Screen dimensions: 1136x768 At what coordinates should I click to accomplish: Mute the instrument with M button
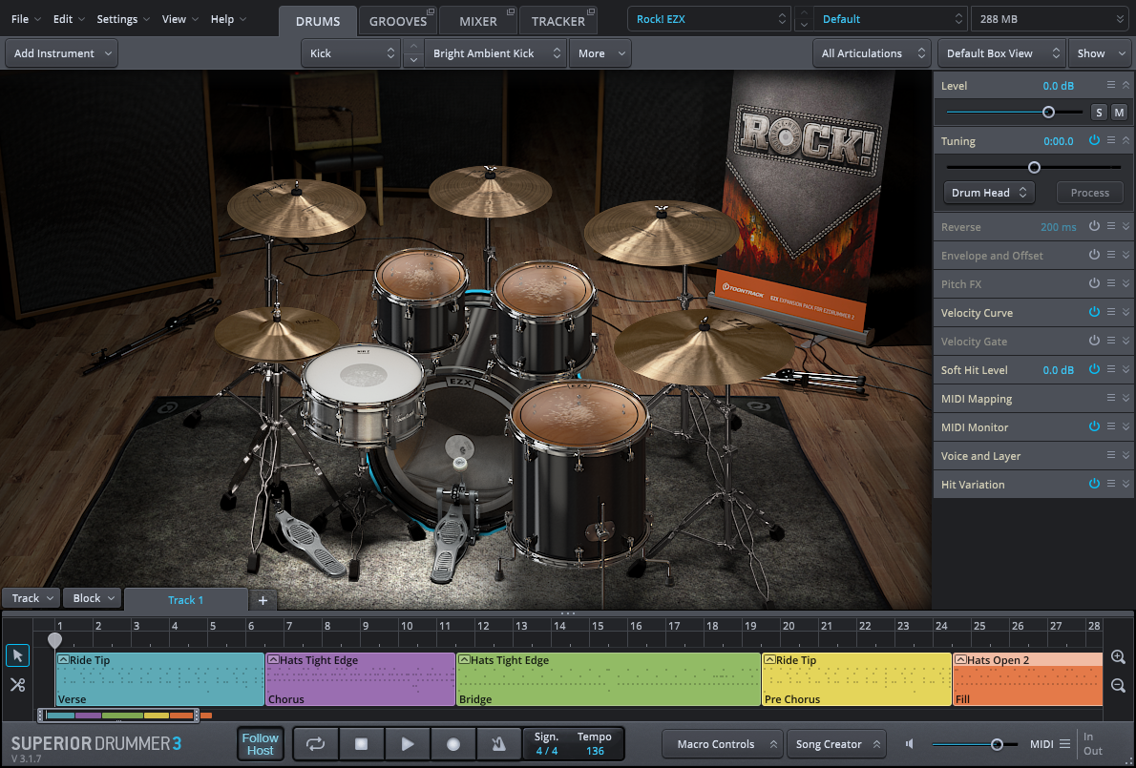coord(1119,113)
